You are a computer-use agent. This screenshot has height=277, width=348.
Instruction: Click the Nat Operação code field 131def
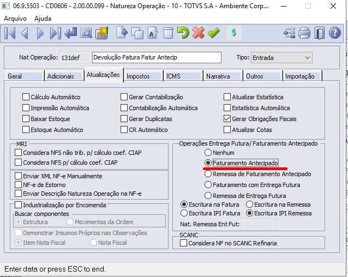tap(75, 58)
